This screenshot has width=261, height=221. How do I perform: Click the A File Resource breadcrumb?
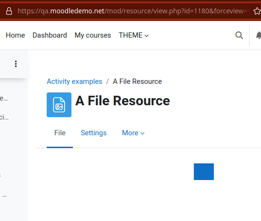[137, 81]
